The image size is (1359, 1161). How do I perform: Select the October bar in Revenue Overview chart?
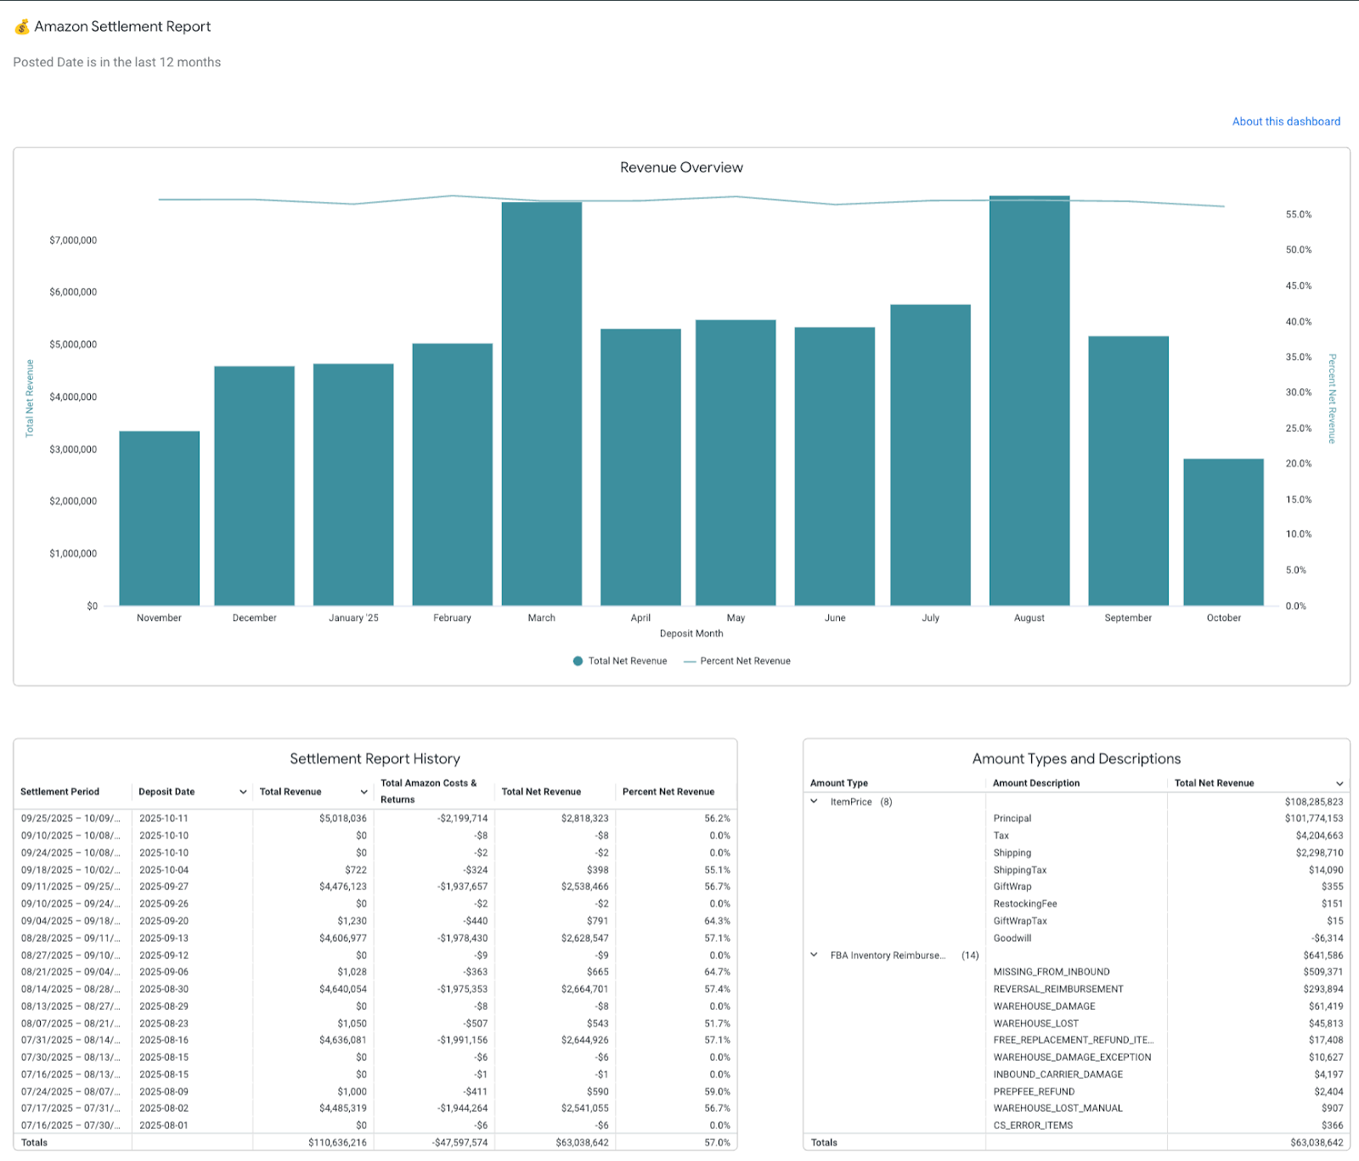tap(1223, 527)
